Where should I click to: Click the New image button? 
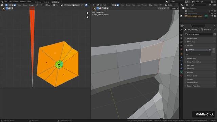click(x=68, y=5)
